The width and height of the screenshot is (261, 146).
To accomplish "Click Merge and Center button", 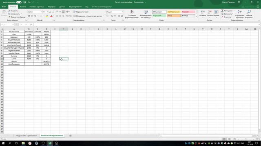I will [x=88, y=16].
